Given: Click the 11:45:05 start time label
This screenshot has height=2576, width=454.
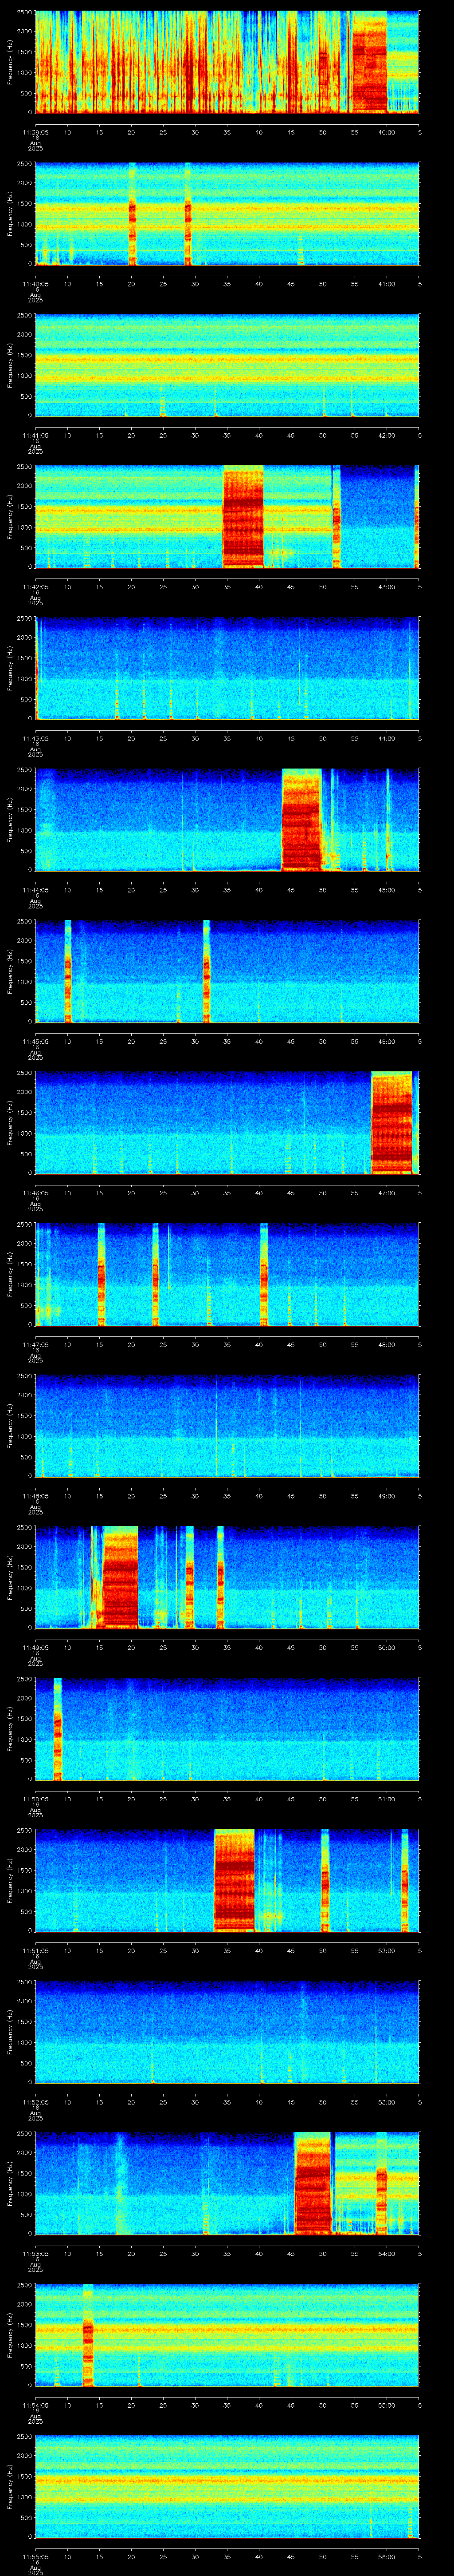Looking at the screenshot, I should pyautogui.click(x=35, y=1041).
